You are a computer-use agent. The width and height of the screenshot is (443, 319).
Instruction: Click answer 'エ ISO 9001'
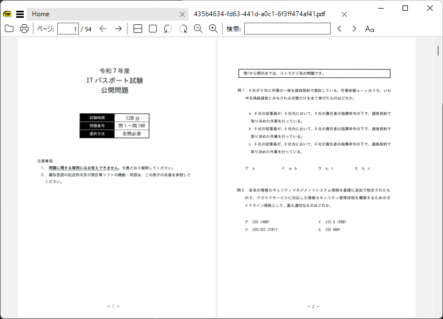point(329,229)
